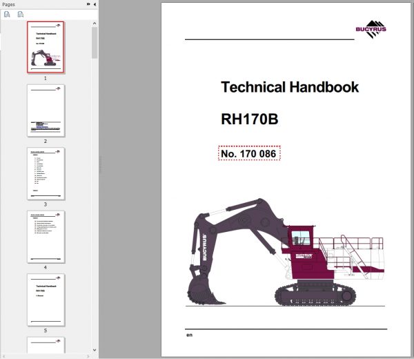Open page 3 thumbnail

[x=46, y=174]
